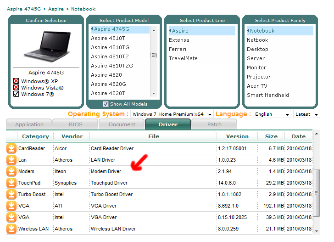Choose Ferrari product line
This screenshot has height=242, width=334.
coord(178,49)
